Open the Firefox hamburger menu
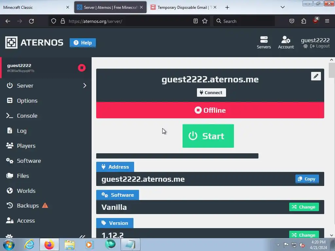This screenshot has height=251, width=335. pyautogui.click(x=327, y=21)
